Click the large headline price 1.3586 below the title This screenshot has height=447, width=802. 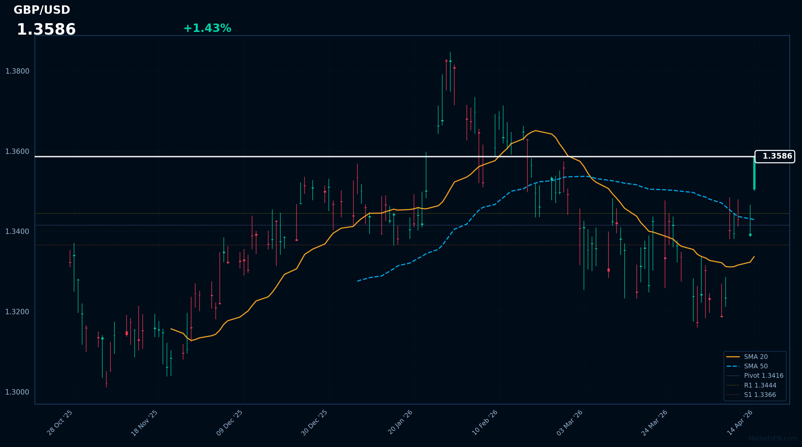pyautogui.click(x=46, y=30)
